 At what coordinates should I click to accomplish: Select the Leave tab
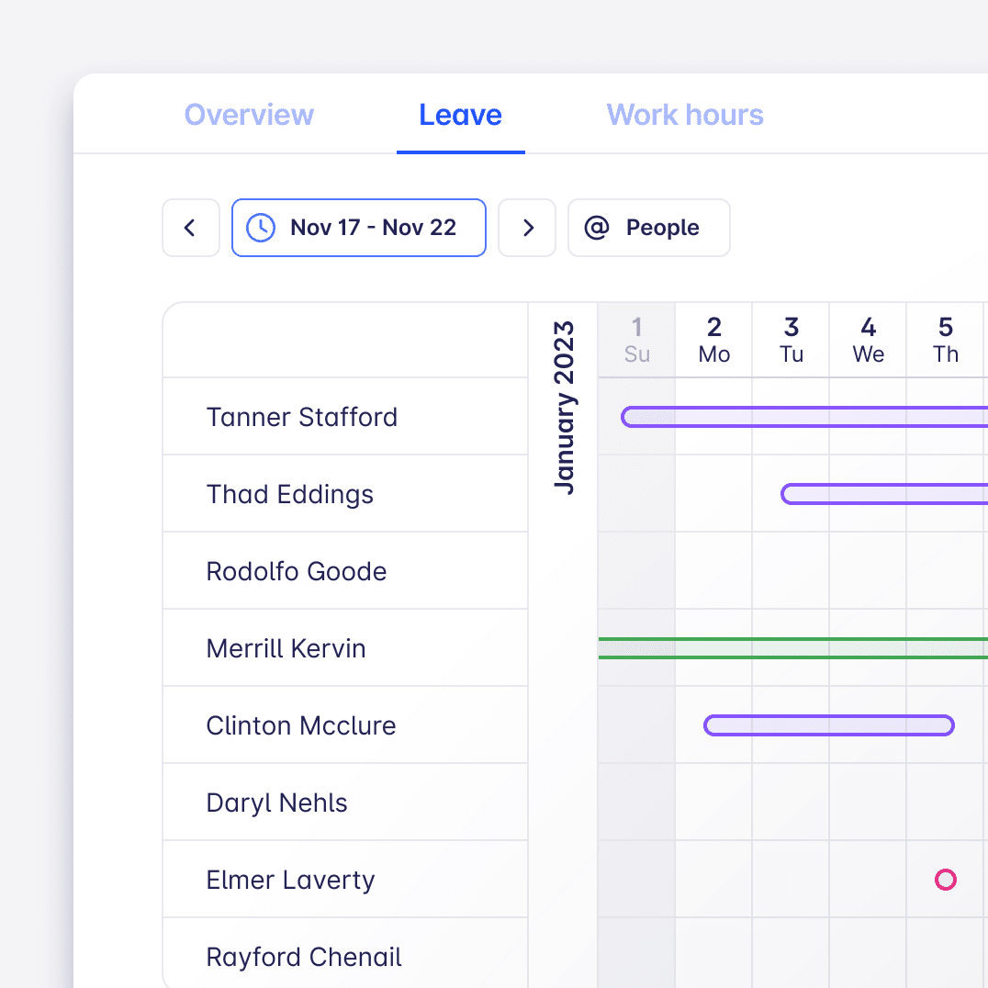pyautogui.click(x=460, y=115)
